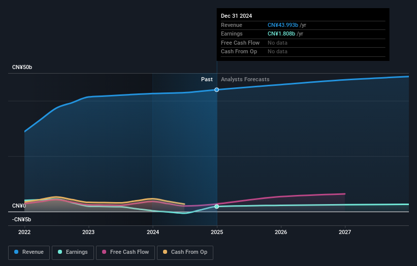Click the Dec 31 2024 tooltip date

(236, 16)
